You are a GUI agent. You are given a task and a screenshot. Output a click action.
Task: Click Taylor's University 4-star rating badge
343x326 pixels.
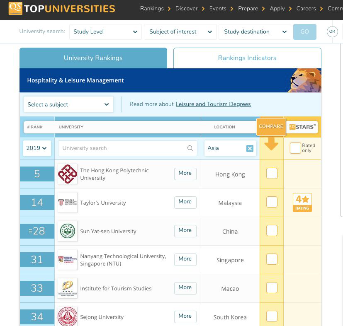coord(302,203)
